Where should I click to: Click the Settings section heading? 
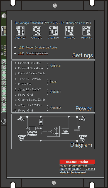pos(82,55)
